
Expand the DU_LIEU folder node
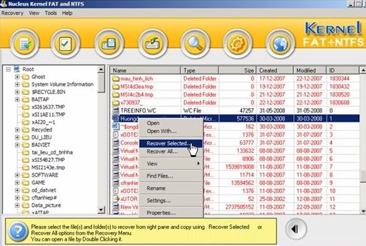pos(17,137)
